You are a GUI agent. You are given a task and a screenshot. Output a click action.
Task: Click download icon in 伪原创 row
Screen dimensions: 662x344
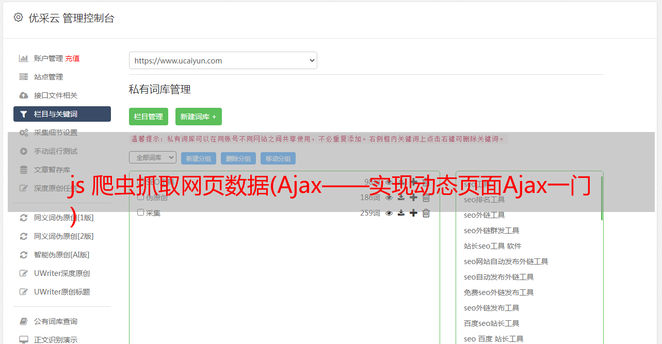point(401,198)
